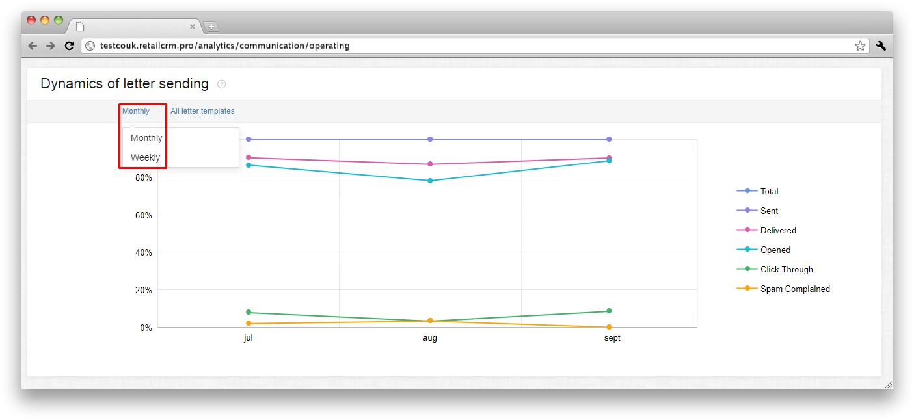Click the Opened data point for jul
This screenshot has height=420, width=914.
(x=249, y=165)
